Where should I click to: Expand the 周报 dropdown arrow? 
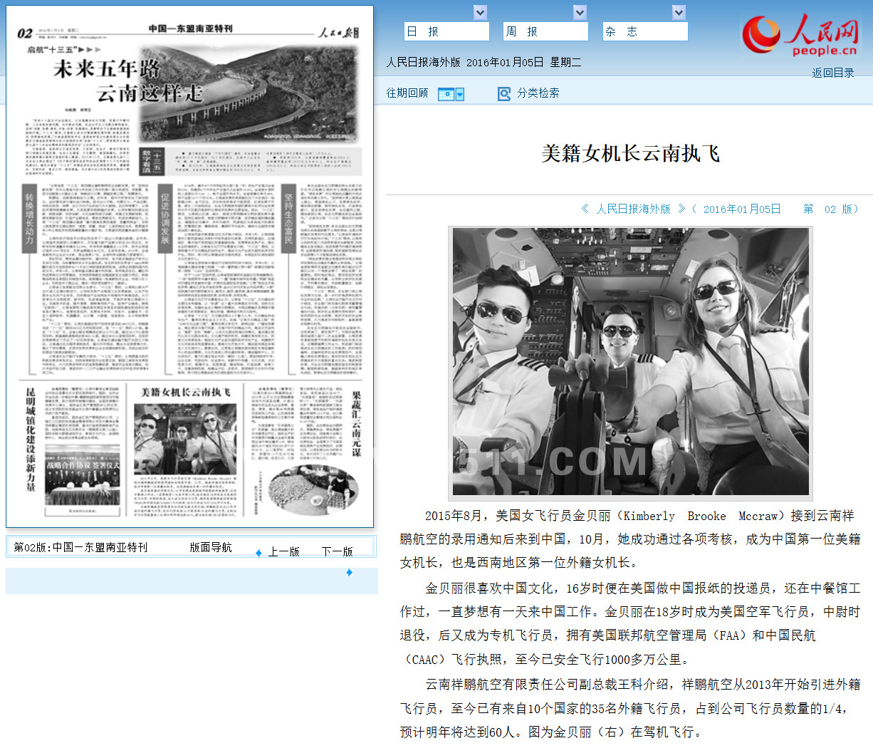580,13
